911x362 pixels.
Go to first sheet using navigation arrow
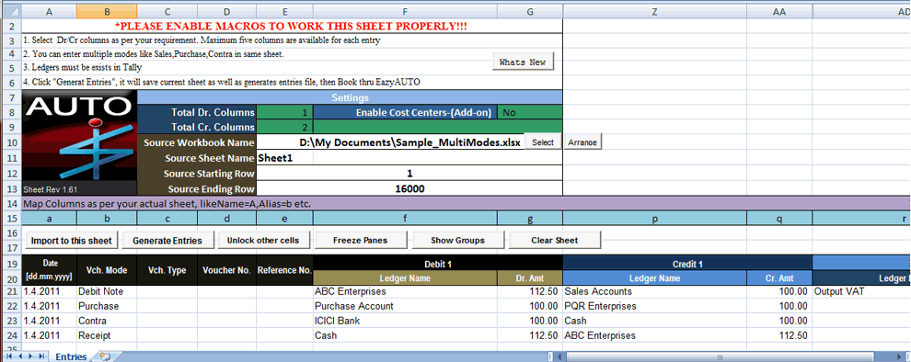(x=8, y=356)
